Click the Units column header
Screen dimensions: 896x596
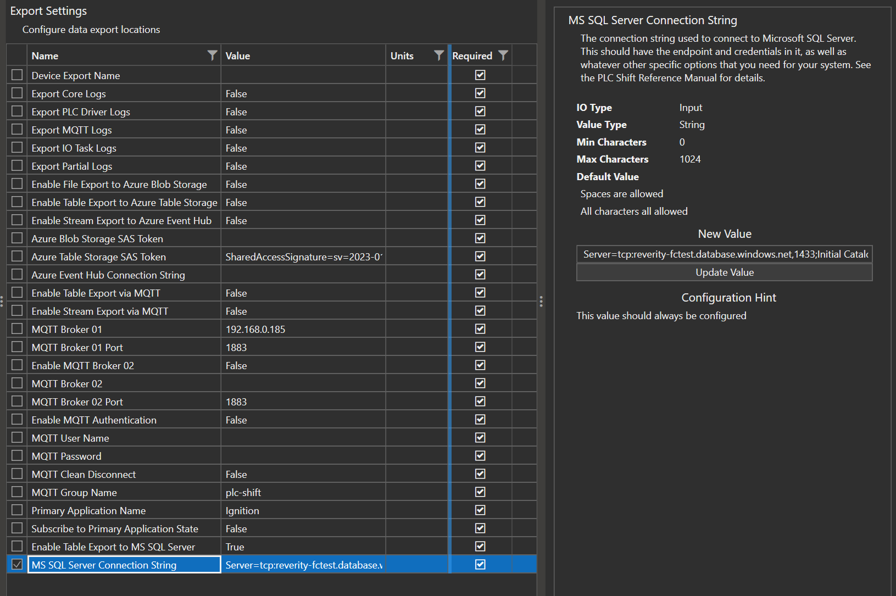pyautogui.click(x=402, y=55)
